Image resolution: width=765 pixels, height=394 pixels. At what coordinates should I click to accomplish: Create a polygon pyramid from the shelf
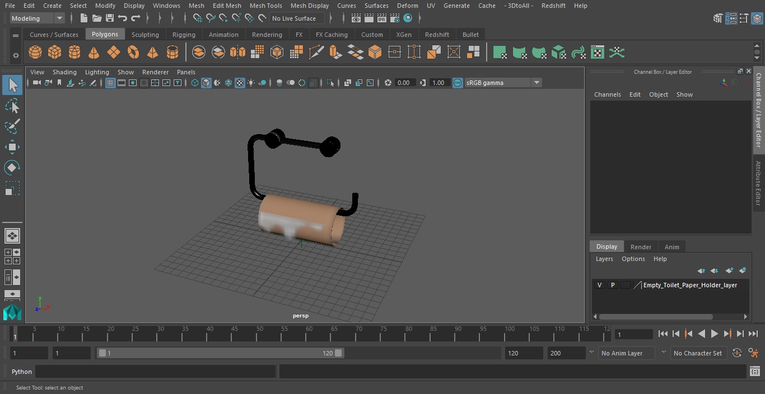point(153,53)
